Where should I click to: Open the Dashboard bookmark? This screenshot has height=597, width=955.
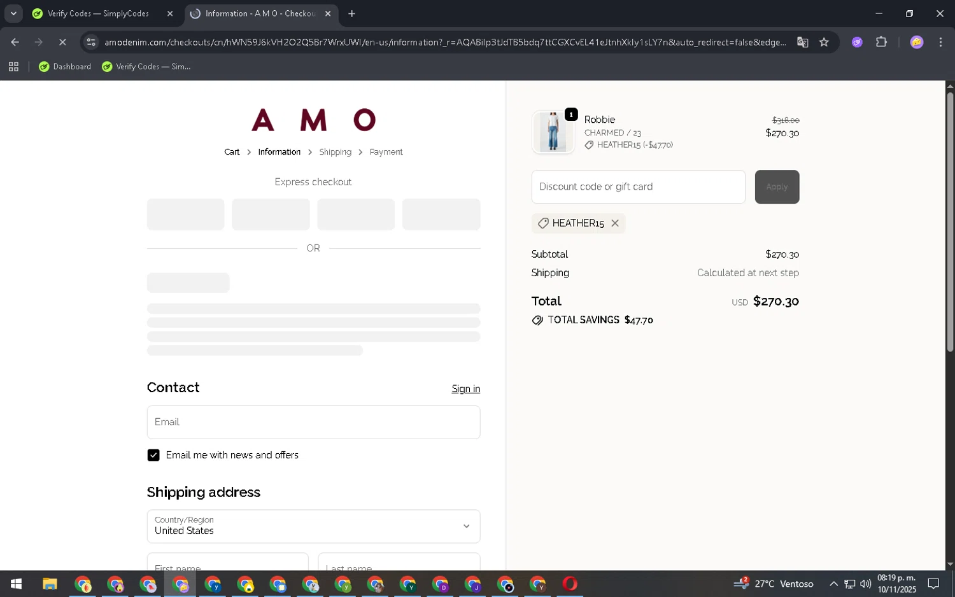click(65, 66)
